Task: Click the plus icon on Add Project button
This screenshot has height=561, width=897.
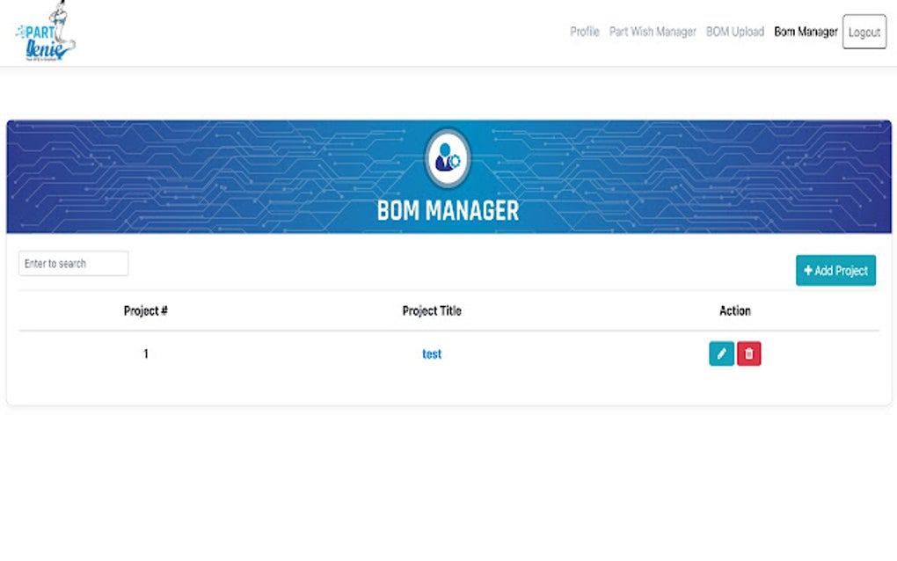Action: (807, 270)
